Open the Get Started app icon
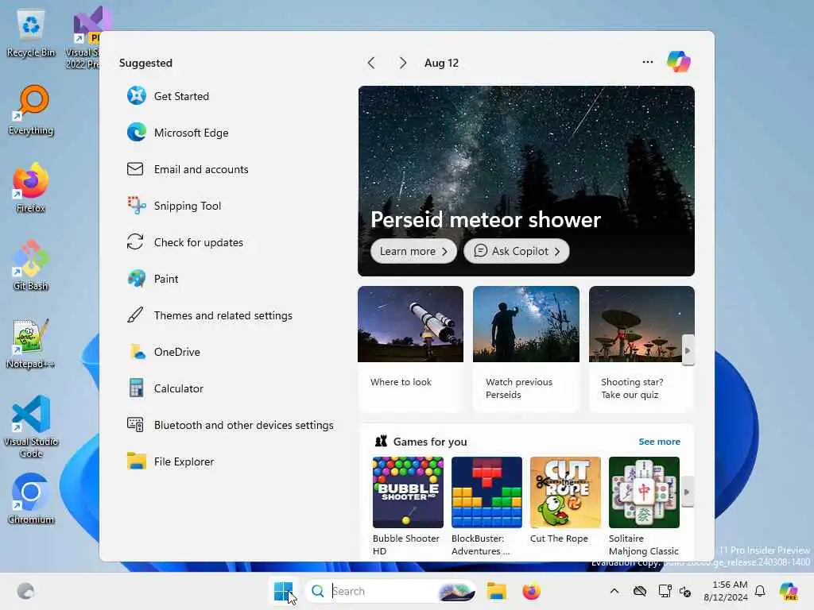This screenshot has width=814, height=610. click(x=137, y=96)
